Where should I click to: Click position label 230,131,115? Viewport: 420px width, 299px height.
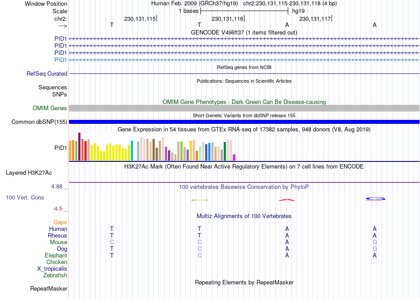[140, 19]
